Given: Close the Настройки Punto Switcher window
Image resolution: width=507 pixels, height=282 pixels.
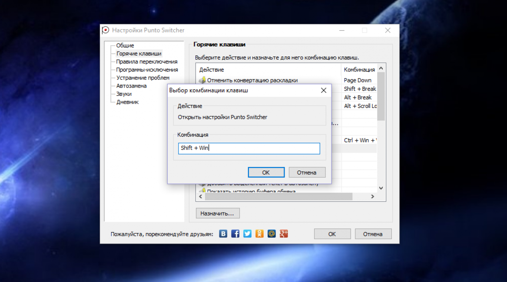Looking at the screenshot, I should click(388, 30).
